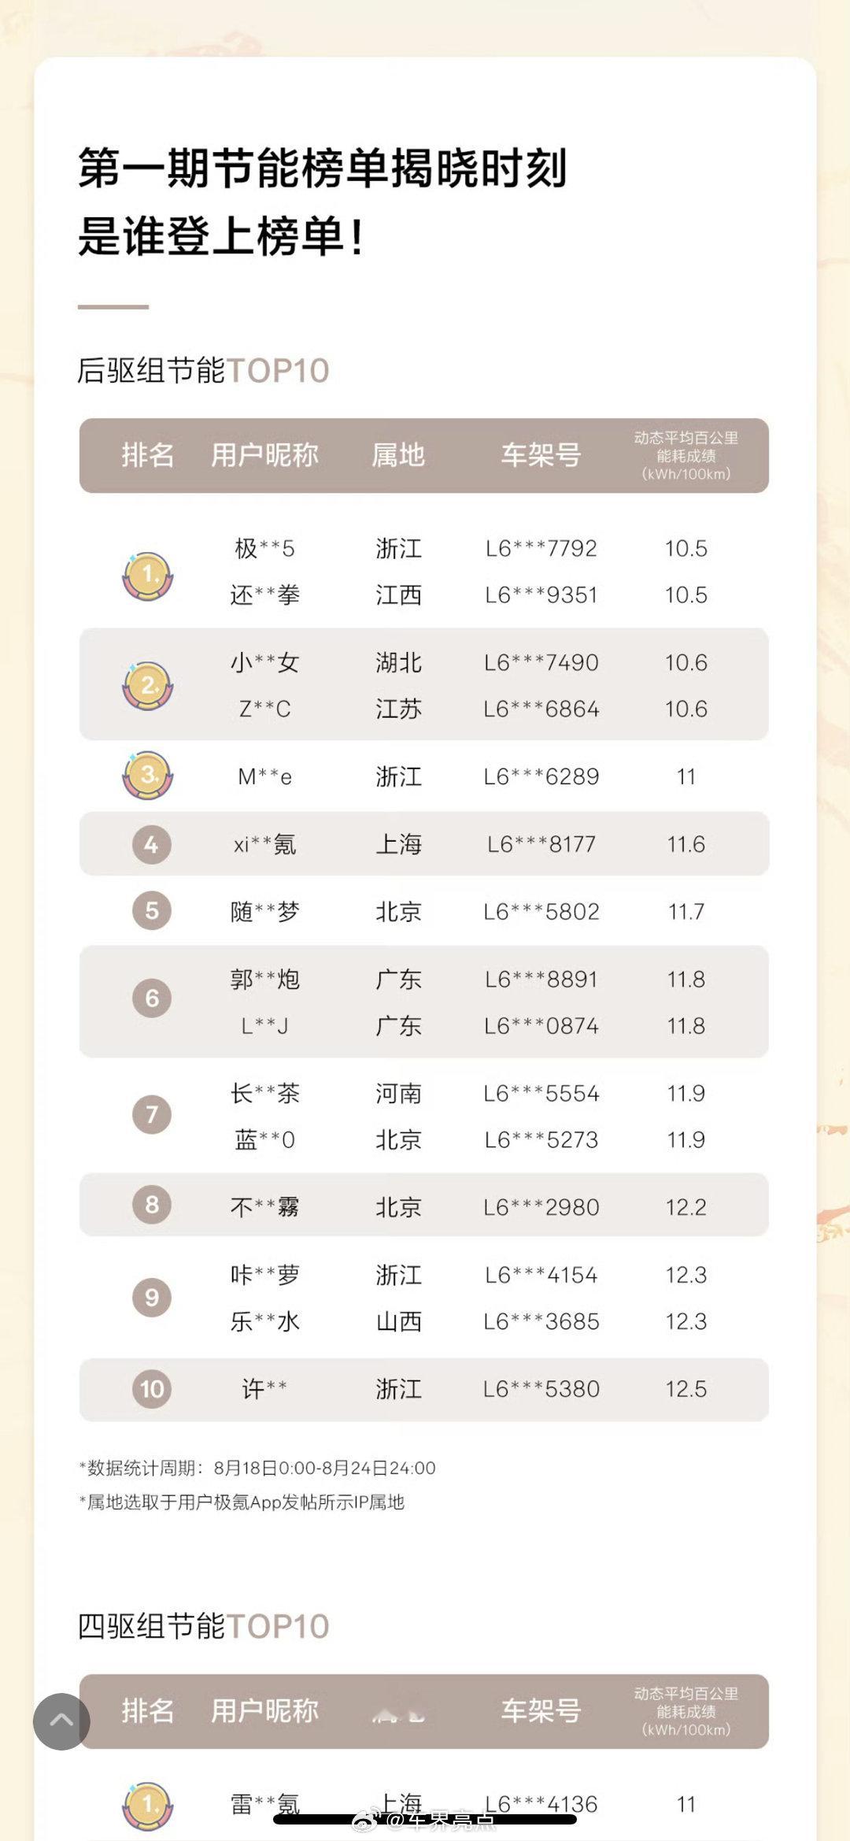The width and height of the screenshot is (850, 1841).
Task: Tap the rank 8 circle badge
Action: click(151, 1205)
